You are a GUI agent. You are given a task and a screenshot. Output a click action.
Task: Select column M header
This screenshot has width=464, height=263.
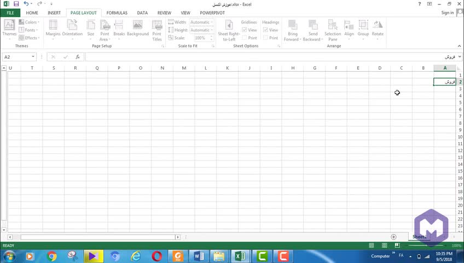tap(184, 68)
